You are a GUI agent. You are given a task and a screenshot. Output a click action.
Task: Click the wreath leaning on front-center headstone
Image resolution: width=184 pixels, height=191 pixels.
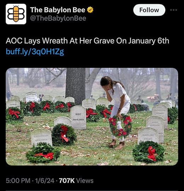(64, 135)
